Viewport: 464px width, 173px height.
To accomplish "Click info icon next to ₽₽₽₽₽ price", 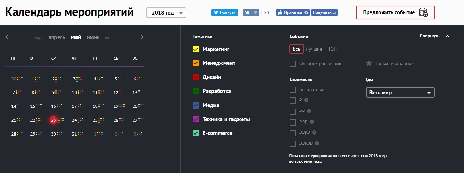I will [x=317, y=143].
